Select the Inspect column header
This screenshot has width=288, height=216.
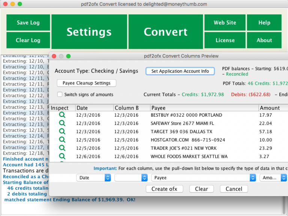pos(63,108)
